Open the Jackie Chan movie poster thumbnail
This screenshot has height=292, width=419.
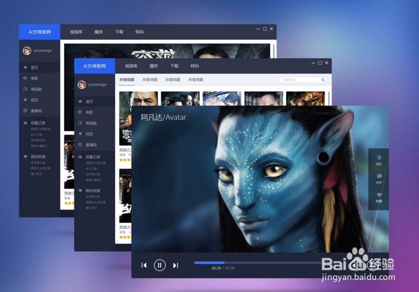138,98
